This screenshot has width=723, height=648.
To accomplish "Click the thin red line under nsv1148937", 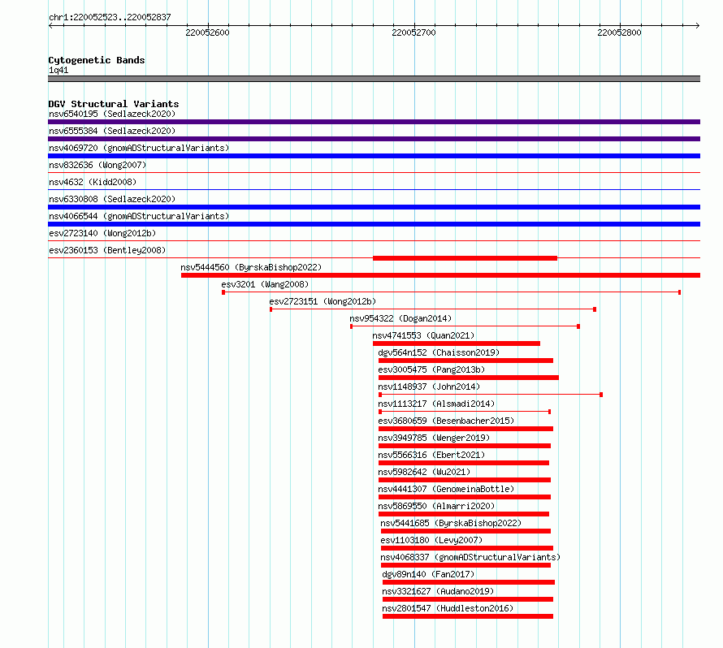I will click(x=491, y=395).
